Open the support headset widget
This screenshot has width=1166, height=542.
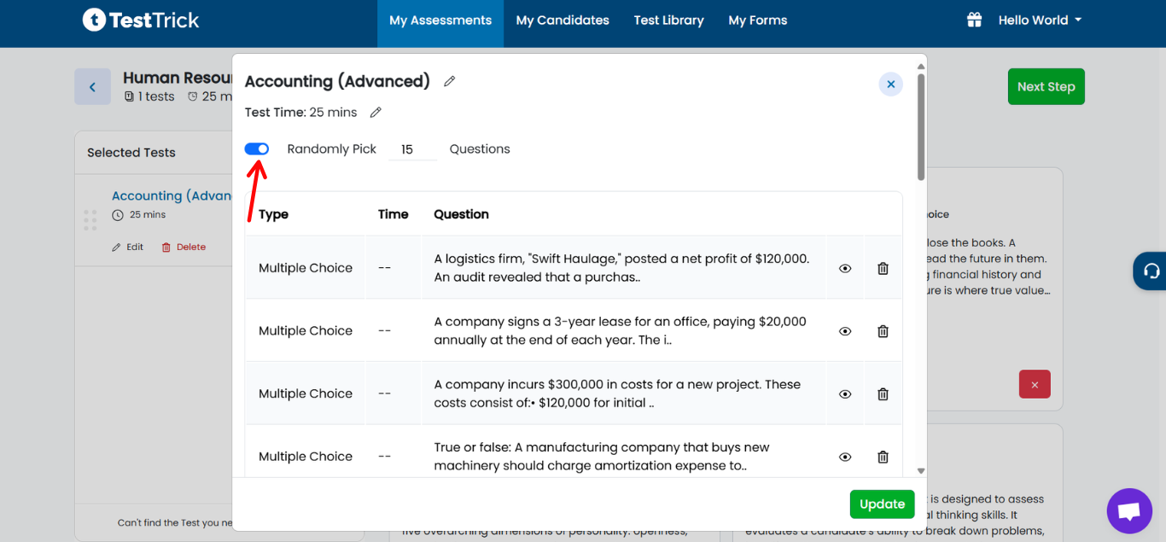click(x=1150, y=271)
